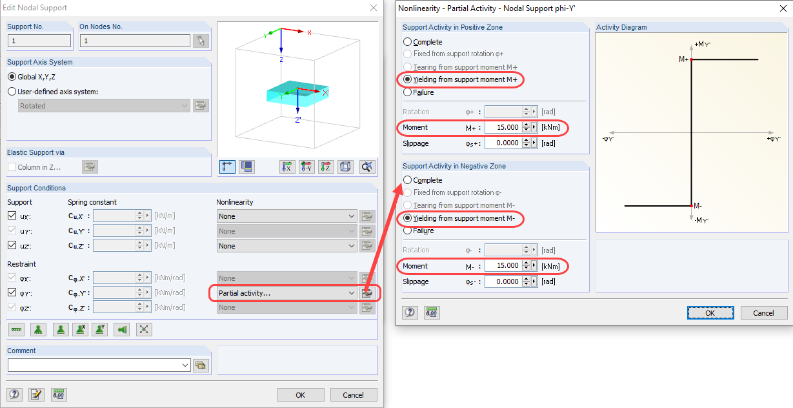Viewport: 793px width, 408px height.
Task: Click the φs+ slippage value picker arrow
Action: (534, 143)
